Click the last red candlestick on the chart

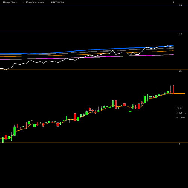[x=174, y=90]
